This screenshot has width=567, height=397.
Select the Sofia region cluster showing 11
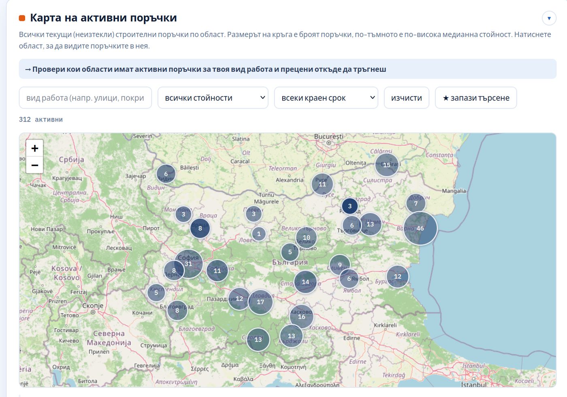pos(217,271)
